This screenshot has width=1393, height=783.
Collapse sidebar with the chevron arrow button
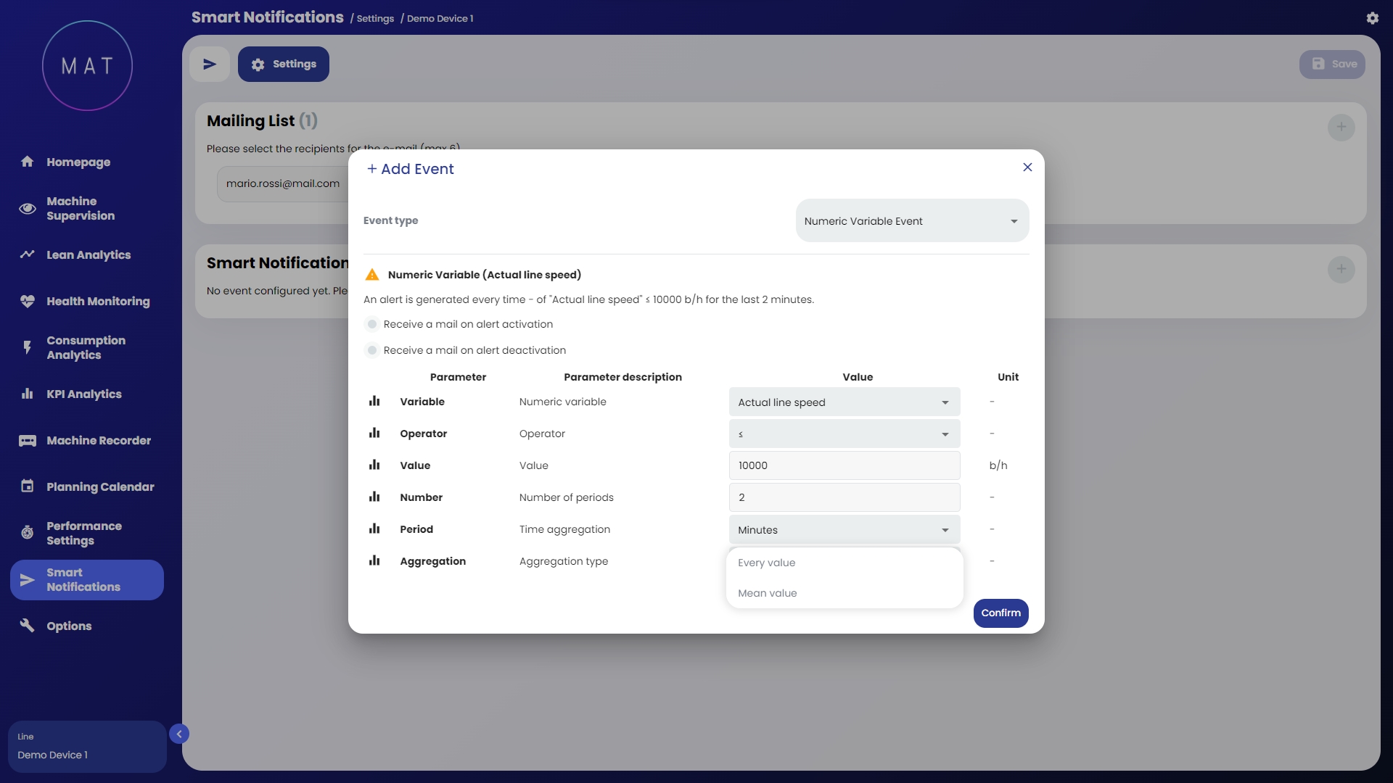[x=179, y=734]
